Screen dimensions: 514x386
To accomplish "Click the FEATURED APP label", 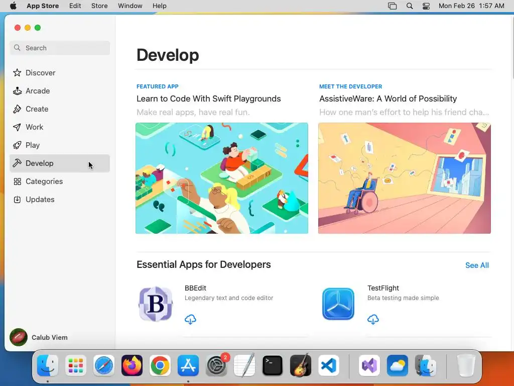I will [x=157, y=86].
